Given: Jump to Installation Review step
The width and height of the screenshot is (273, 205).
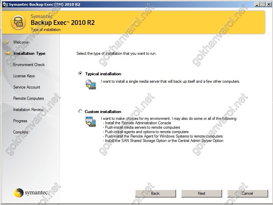Looking at the screenshot, I should [28, 110].
